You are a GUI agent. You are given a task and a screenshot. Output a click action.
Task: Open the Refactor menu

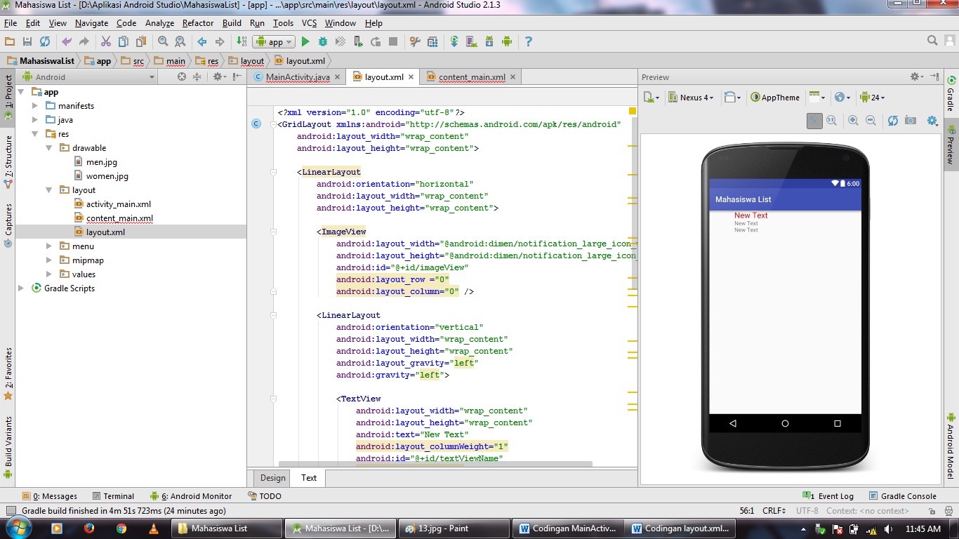(x=198, y=23)
